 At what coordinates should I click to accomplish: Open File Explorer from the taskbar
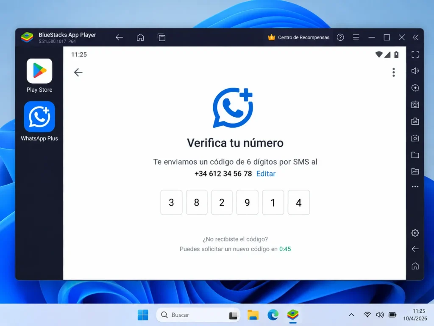(x=253, y=315)
